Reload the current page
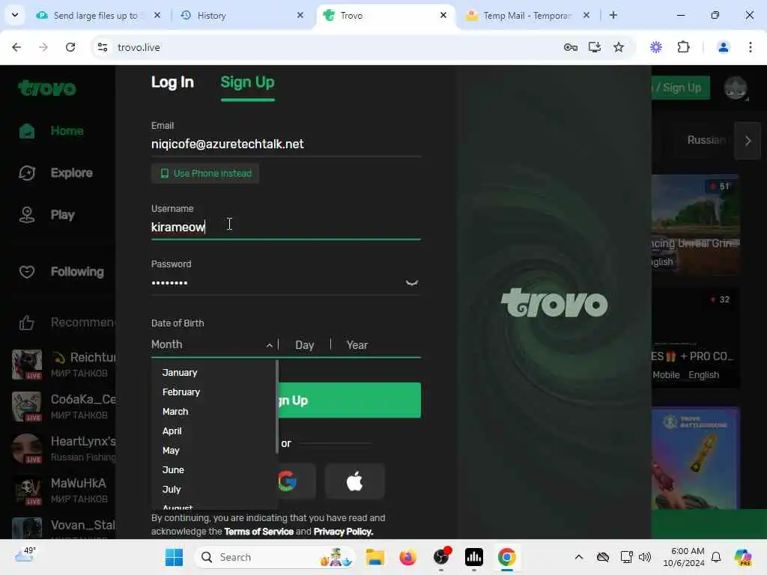 (x=70, y=47)
